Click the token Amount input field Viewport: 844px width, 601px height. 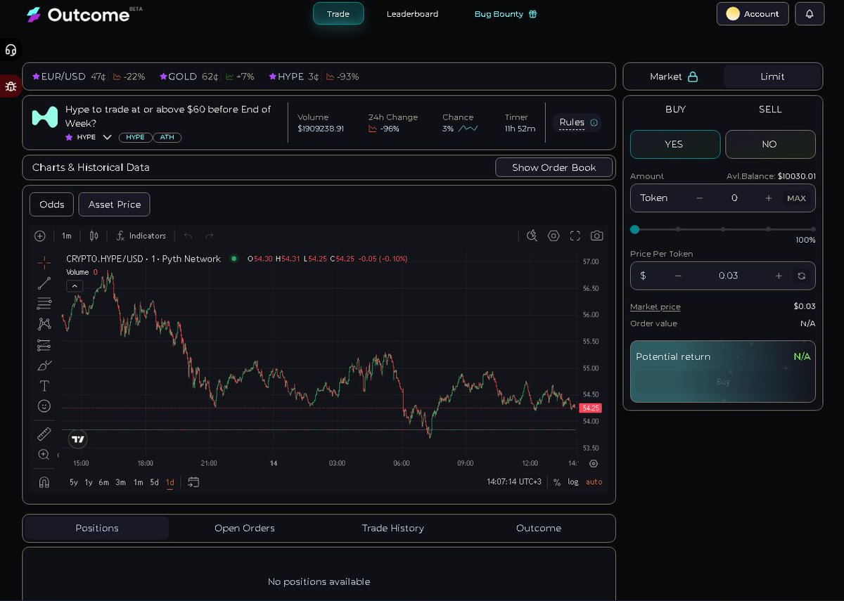tap(734, 198)
